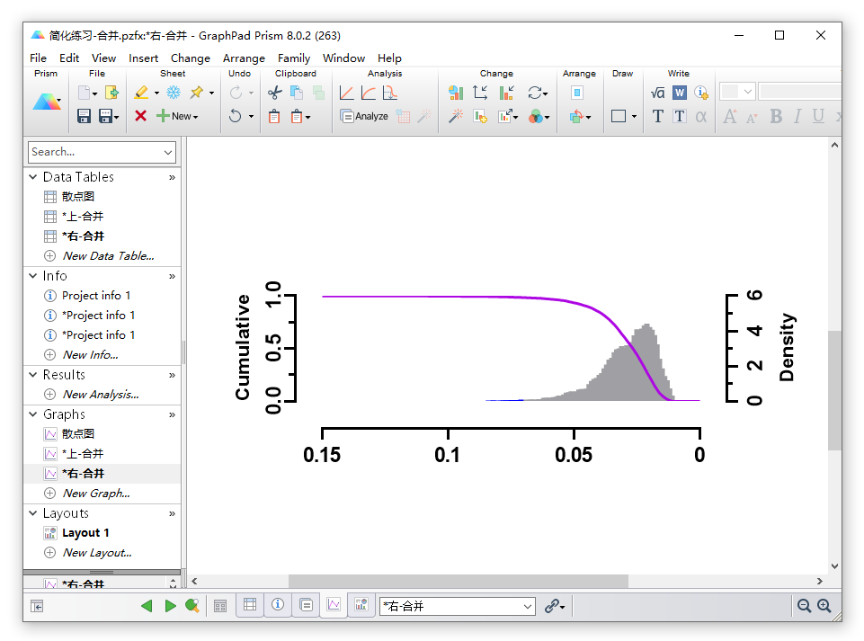Toggle Underline text formatting
The width and height of the screenshot is (864, 641).
(x=818, y=116)
